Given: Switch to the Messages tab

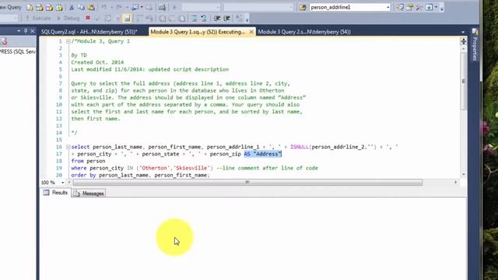Looking at the screenshot, I should [89, 193].
